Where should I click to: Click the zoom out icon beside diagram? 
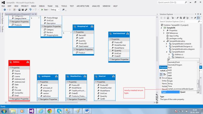pyautogui.click(x=157, y=100)
